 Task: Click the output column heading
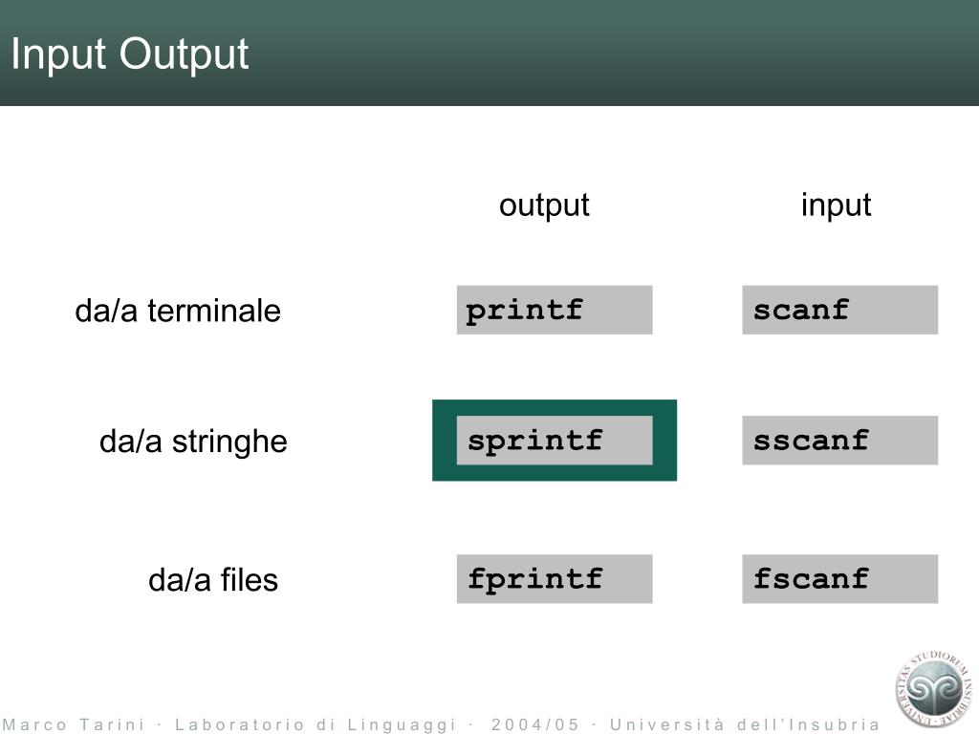(x=544, y=206)
